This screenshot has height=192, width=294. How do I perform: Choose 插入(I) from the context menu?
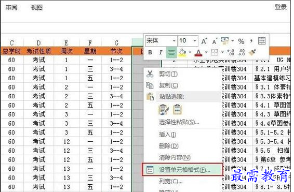167,135
